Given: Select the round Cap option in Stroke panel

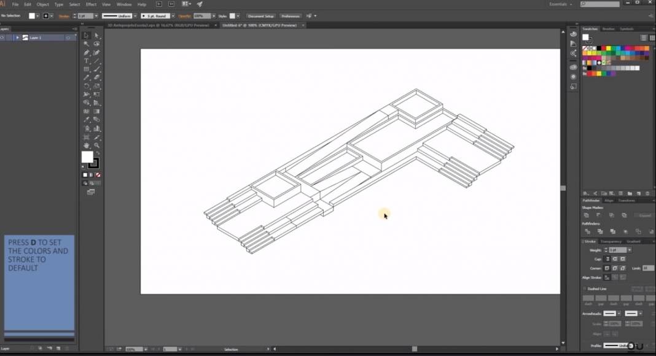Looking at the screenshot, I should (614, 259).
